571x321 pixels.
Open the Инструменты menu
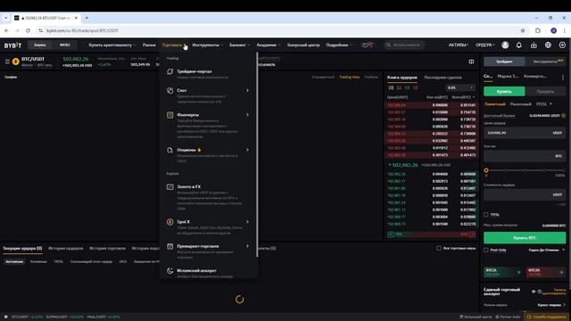click(x=207, y=45)
